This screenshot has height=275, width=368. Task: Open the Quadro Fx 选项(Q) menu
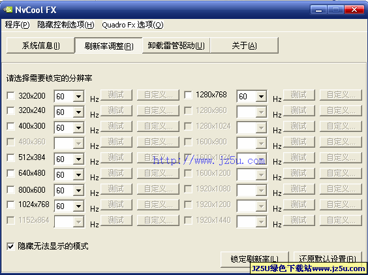[x=132, y=25]
